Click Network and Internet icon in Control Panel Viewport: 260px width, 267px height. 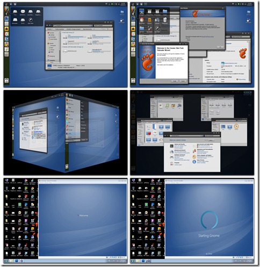tap(171, 152)
